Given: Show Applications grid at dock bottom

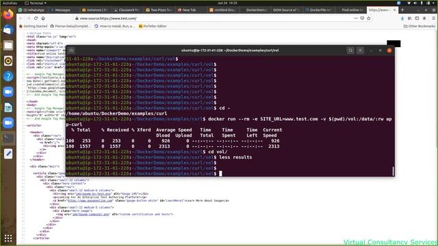Looking at the screenshot, I should (x=8, y=238).
